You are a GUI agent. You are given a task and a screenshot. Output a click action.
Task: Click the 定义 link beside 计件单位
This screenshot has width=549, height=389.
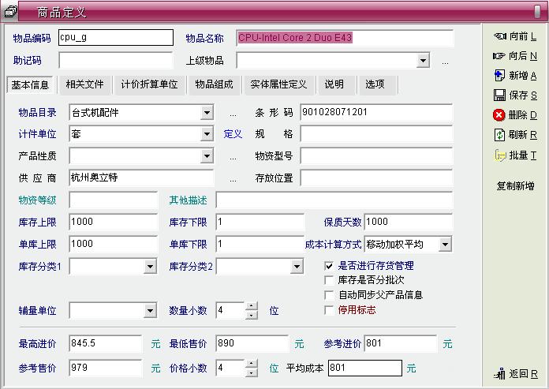233,134
